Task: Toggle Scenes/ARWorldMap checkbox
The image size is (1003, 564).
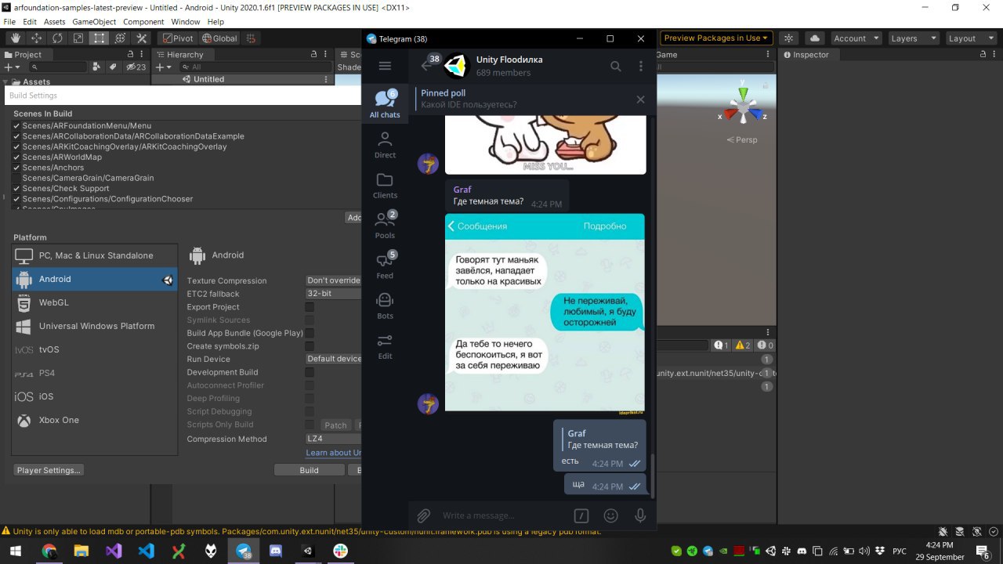Action: coord(17,157)
